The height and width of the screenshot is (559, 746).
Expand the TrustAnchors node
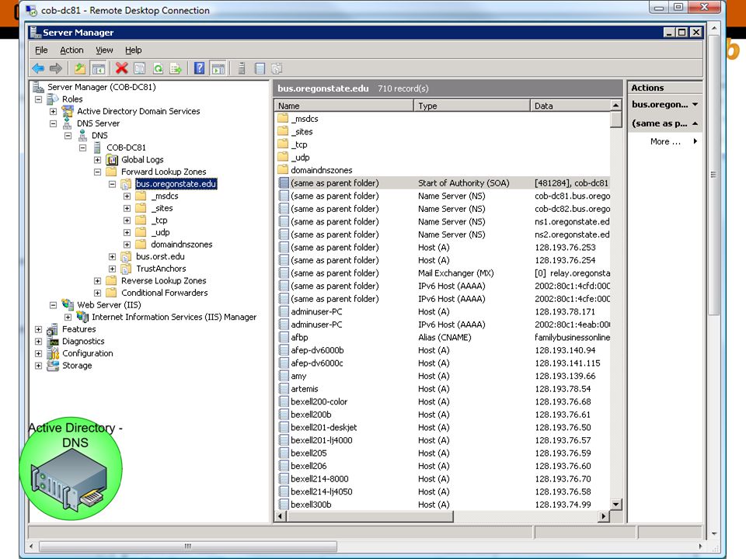click(x=112, y=269)
